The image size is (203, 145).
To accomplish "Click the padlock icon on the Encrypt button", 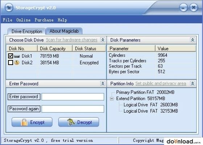I will (x=24, y=122).
